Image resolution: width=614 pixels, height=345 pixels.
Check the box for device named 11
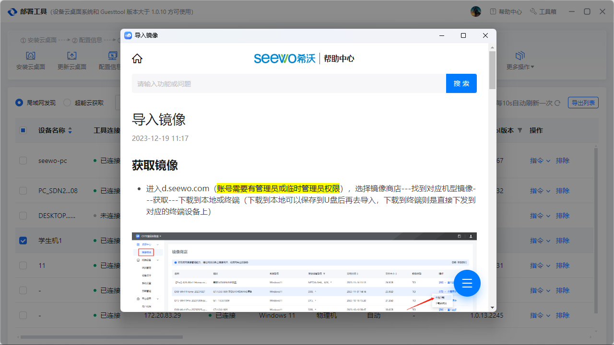tap(23, 265)
